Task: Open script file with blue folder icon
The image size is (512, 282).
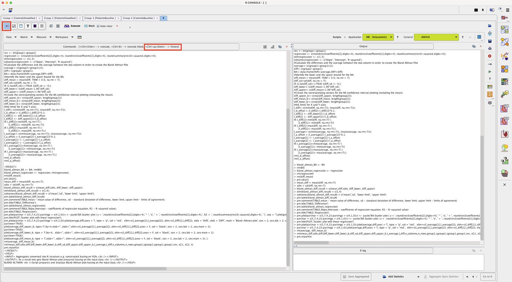Action: [x=490, y=26]
